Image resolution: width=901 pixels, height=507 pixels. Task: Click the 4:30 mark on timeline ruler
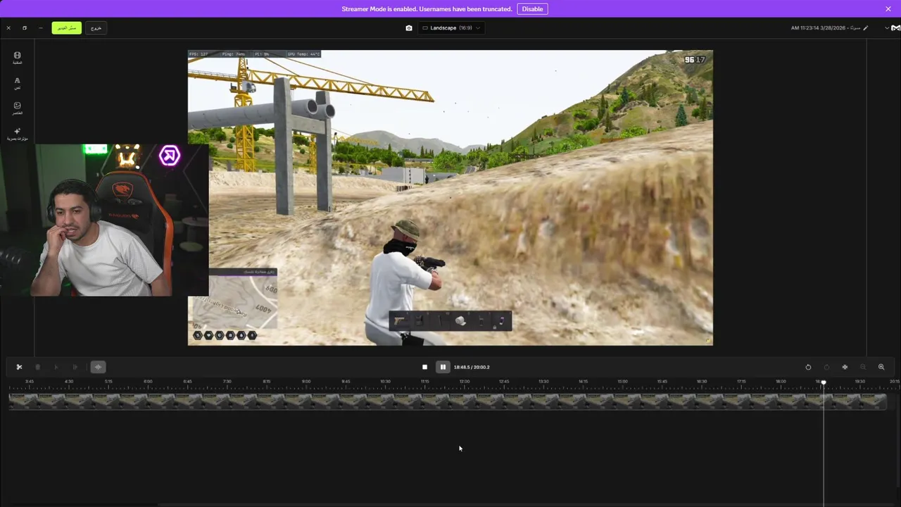68,382
